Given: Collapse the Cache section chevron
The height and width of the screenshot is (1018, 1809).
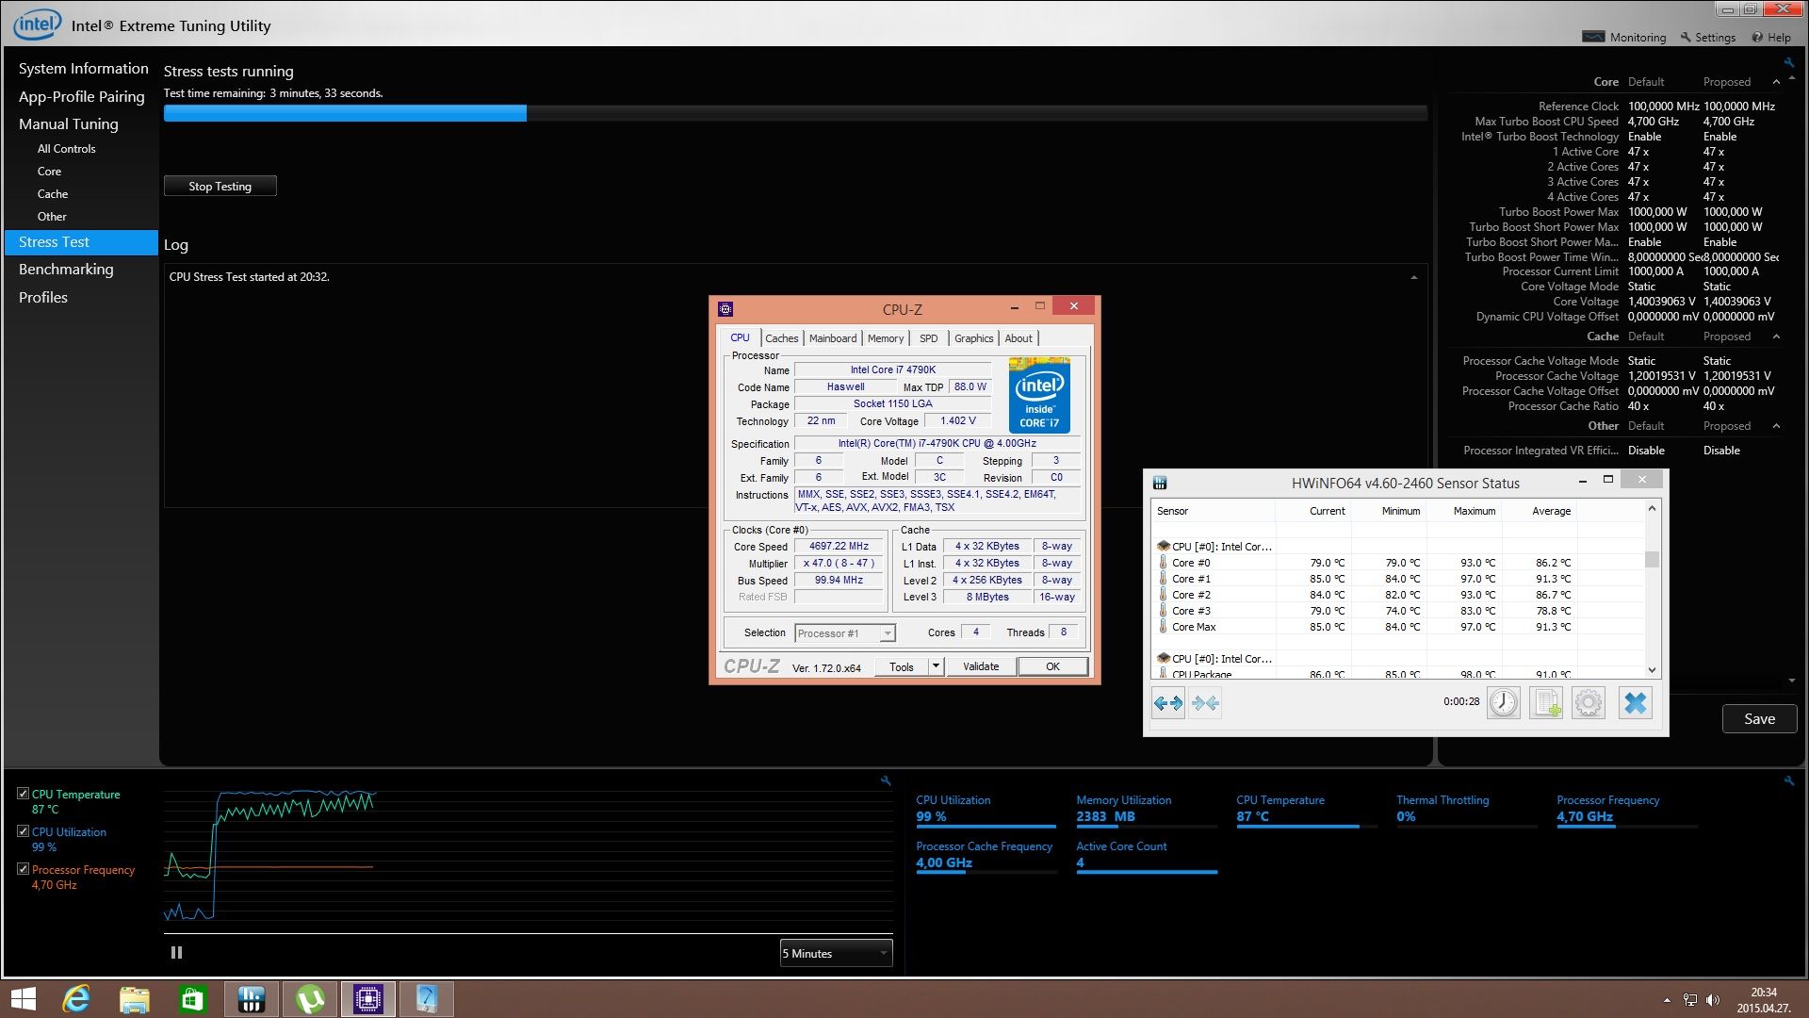Looking at the screenshot, I should point(1776,337).
